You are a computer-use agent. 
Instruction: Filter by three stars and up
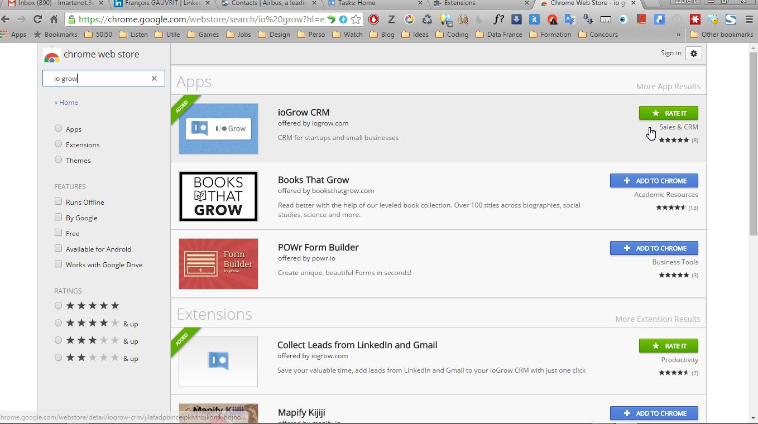tap(58, 340)
